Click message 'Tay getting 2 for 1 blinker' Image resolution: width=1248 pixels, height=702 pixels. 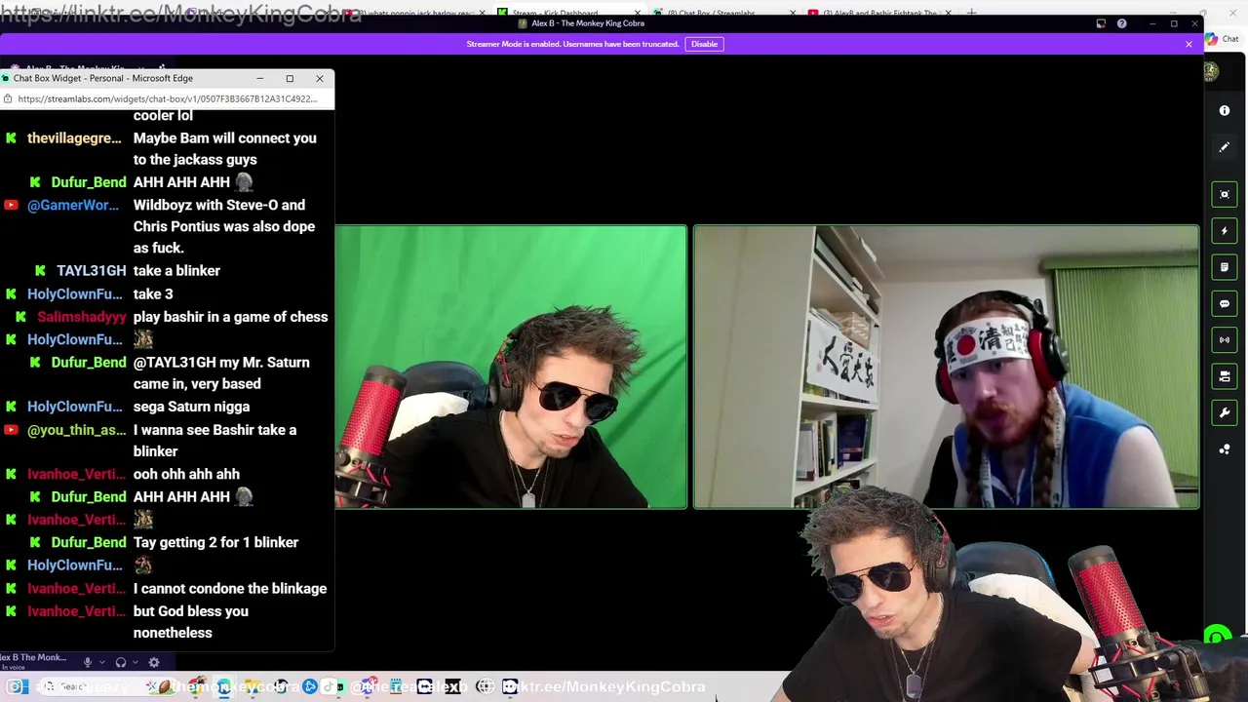click(215, 542)
